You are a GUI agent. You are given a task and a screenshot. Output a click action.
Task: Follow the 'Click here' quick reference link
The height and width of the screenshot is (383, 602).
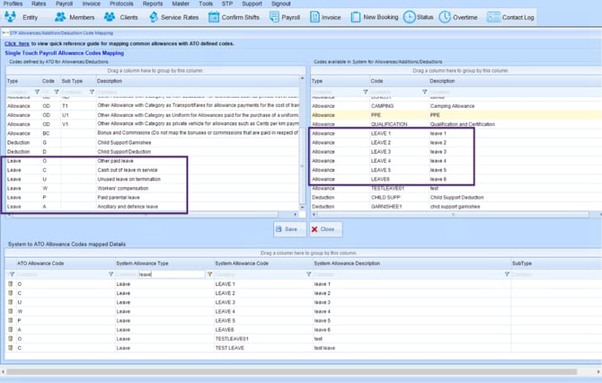tap(16, 42)
